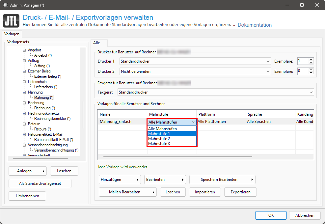Screen dimensions: 325x224
Task: Select the Alle tab
Action: click(96, 43)
